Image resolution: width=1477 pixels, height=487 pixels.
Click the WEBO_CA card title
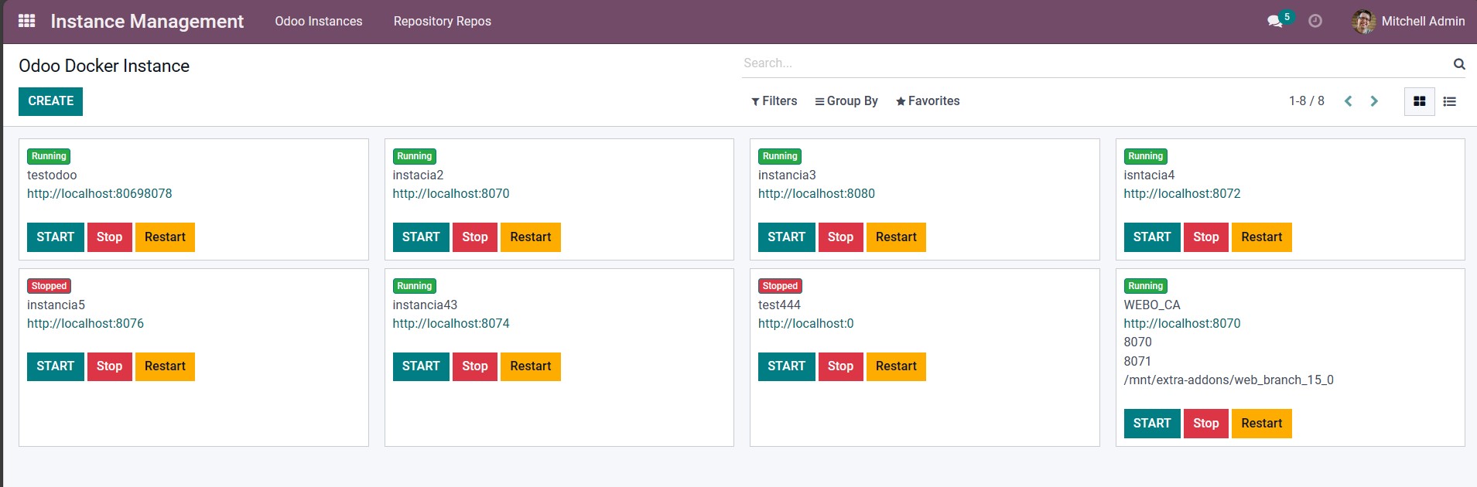[1152, 305]
